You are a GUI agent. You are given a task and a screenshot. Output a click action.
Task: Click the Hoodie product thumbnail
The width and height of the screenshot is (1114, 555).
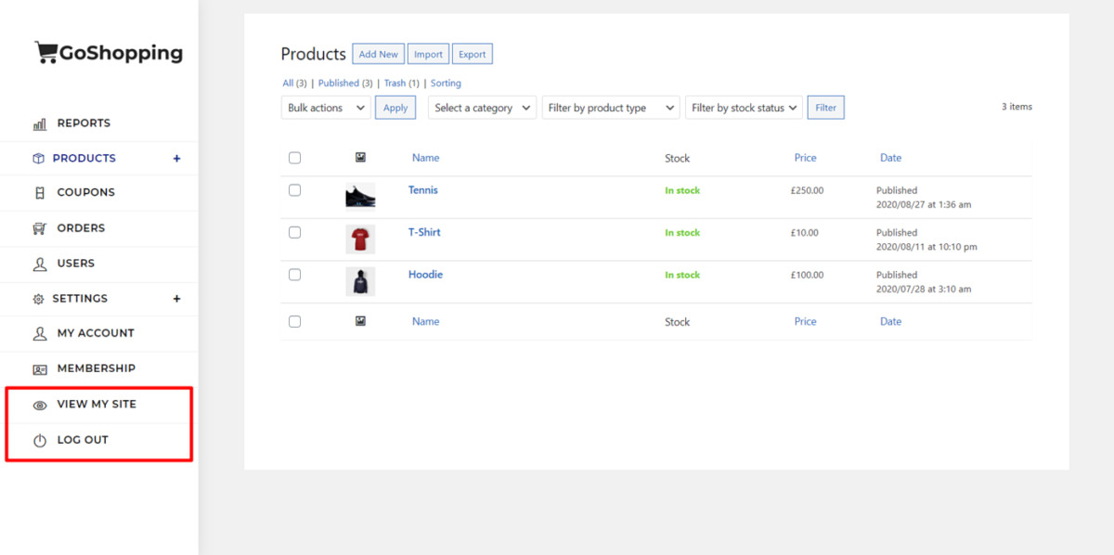coord(360,282)
